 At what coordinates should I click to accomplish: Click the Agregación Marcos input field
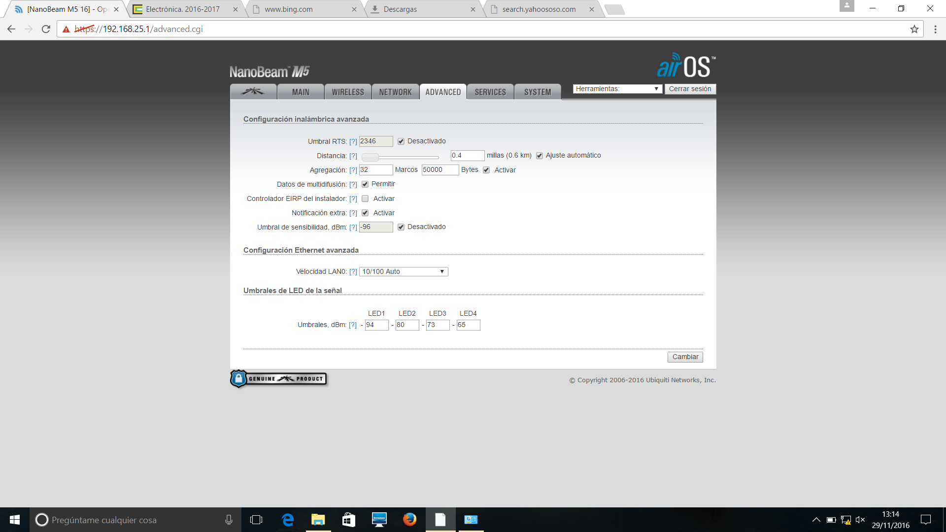pos(376,169)
